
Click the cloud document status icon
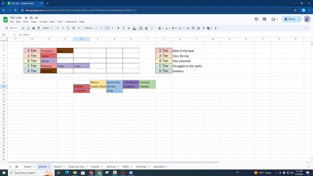pos(37,18)
